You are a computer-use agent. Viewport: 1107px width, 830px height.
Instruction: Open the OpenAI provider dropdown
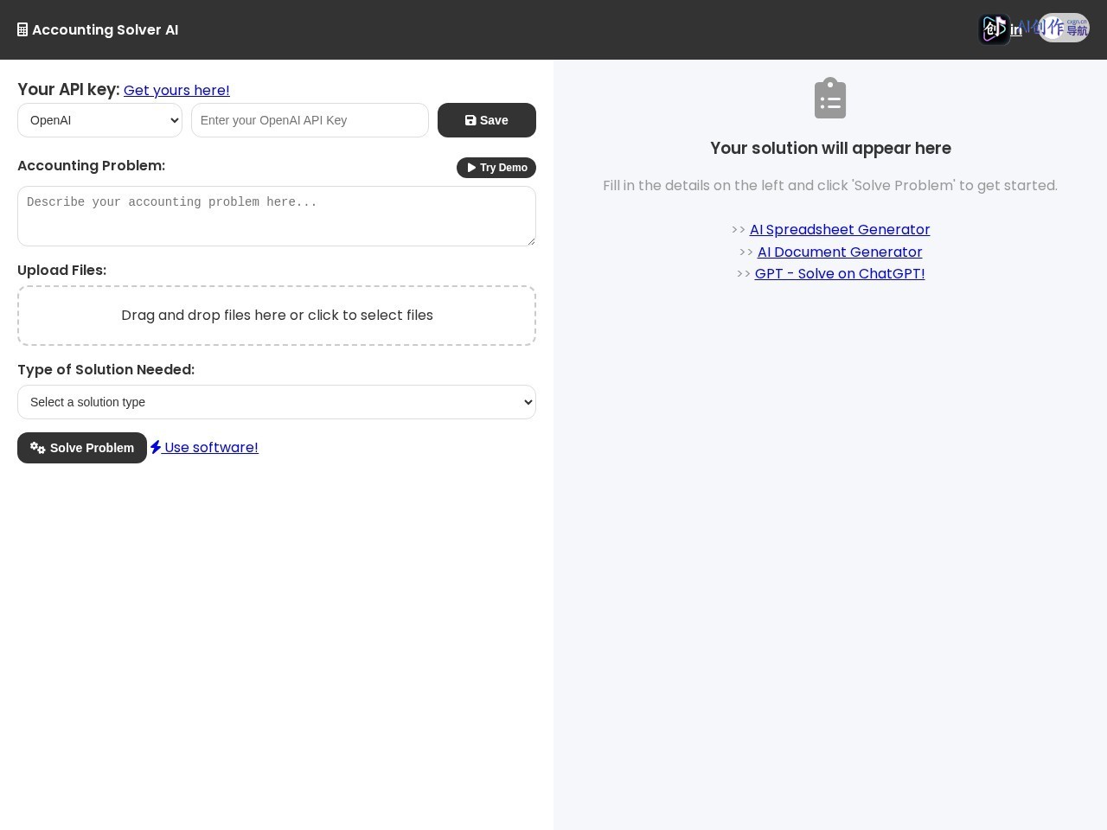click(99, 120)
